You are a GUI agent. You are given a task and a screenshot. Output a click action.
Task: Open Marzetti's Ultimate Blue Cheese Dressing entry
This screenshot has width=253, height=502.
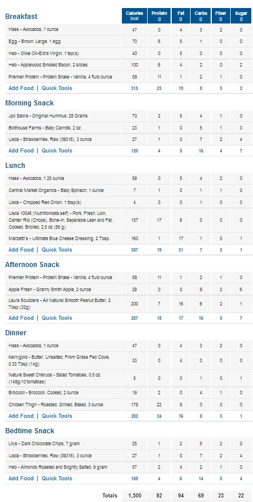point(60,238)
